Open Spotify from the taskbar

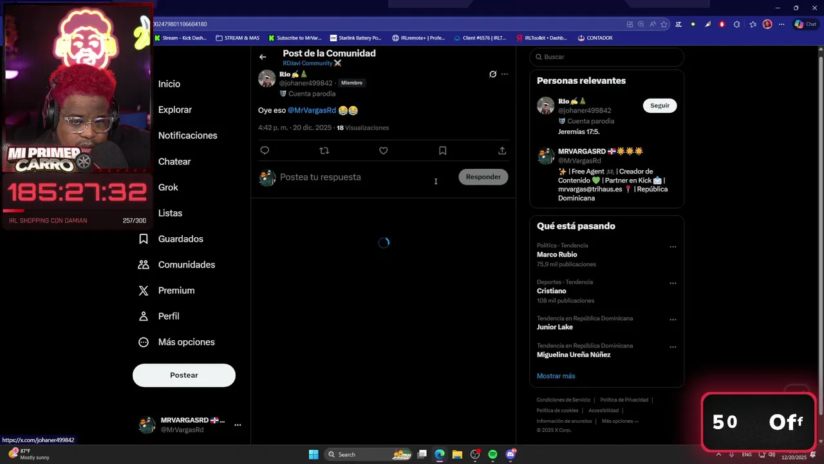pos(492,454)
